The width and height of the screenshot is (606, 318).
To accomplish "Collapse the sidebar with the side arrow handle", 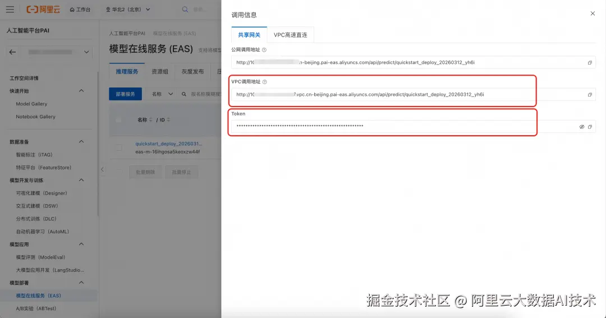I will (102, 169).
